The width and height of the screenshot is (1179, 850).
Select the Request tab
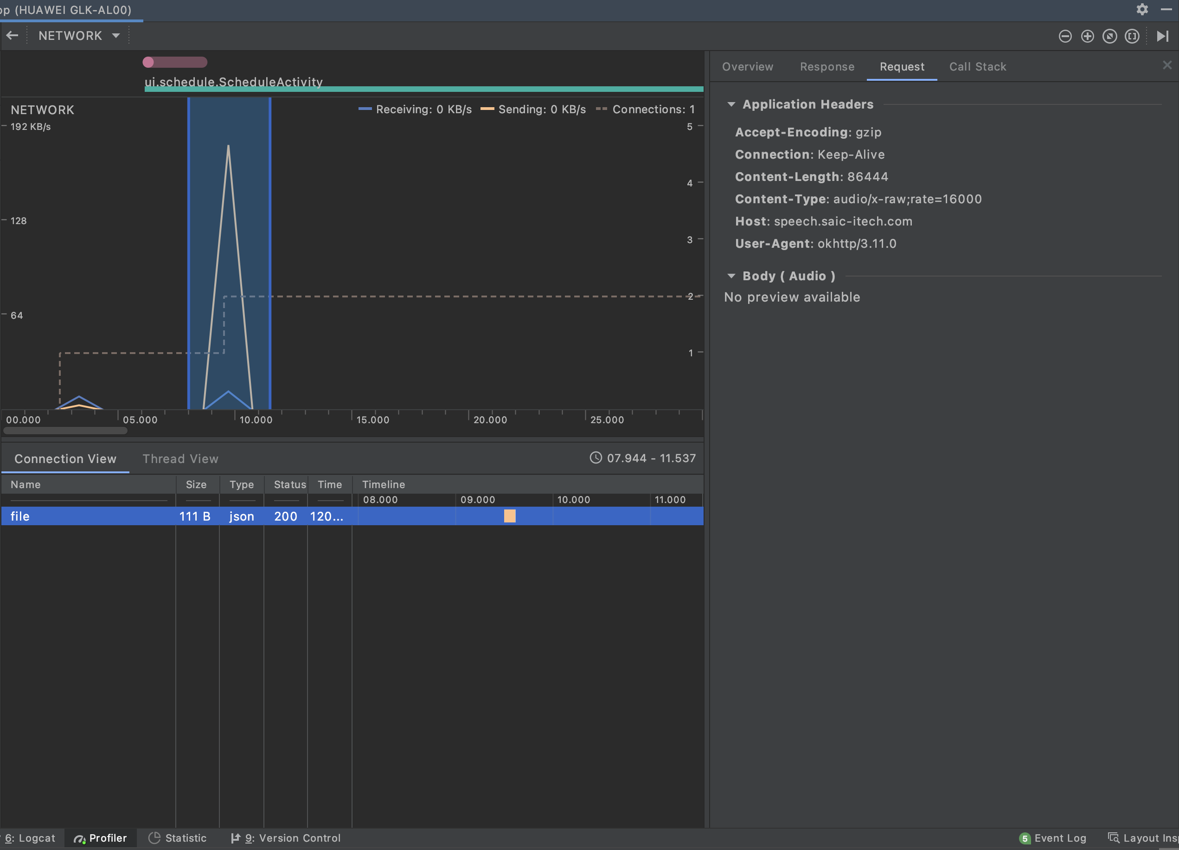pos(901,66)
